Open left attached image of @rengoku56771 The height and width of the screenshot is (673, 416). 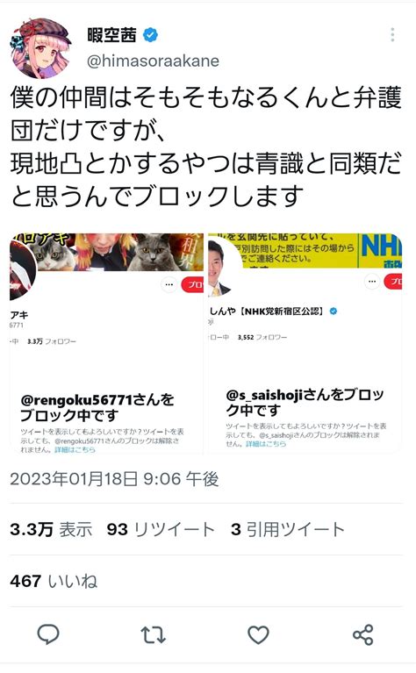pyautogui.click(x=106, y=343)
